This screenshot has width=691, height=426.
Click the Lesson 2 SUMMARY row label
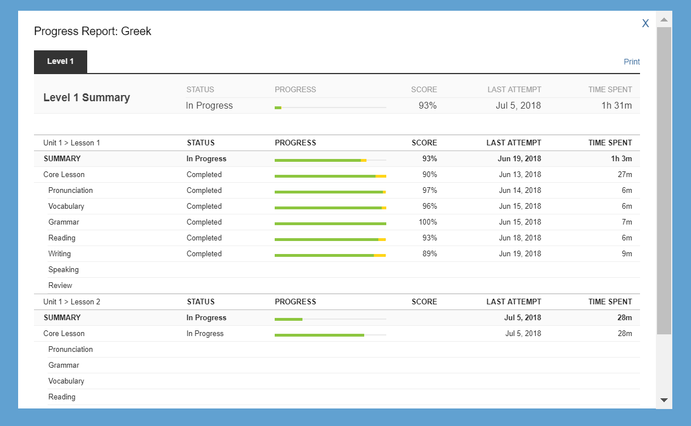(x=62, y=318)
